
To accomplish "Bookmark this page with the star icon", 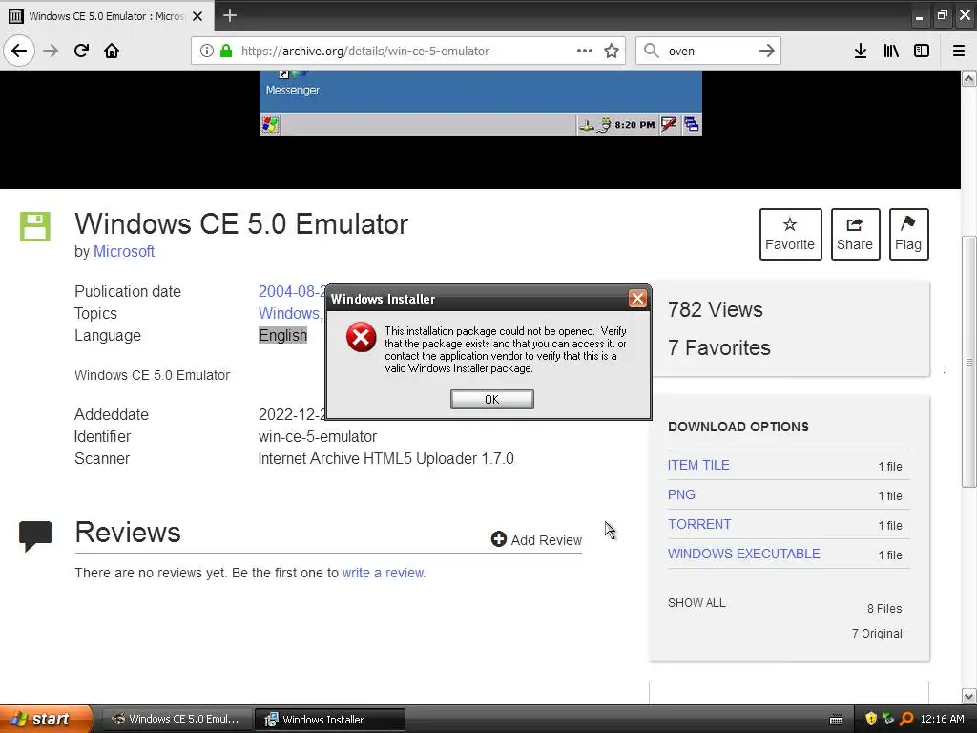I will coord(612,51).
